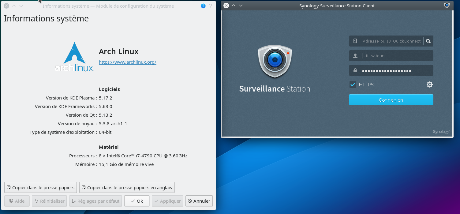
Task: Click 'Réglages par défaut' button
Action: tap(95, 201)
